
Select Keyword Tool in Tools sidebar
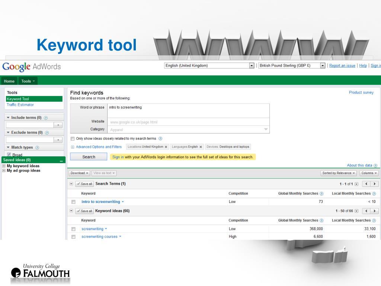point(34,99)
